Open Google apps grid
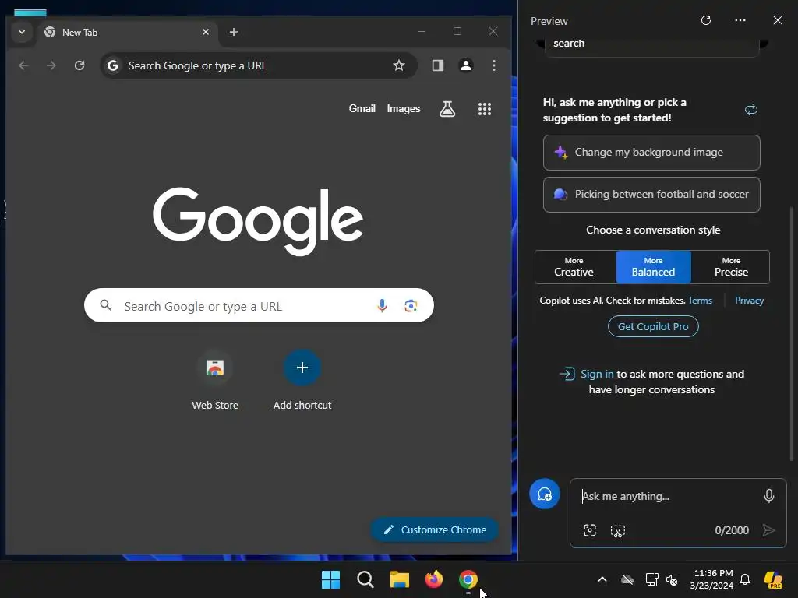This screenshot has height=598, width=798. point(485,109)
